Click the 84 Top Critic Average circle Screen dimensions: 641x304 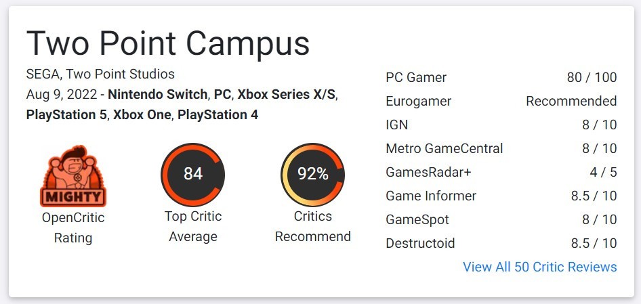pos(193,175)
